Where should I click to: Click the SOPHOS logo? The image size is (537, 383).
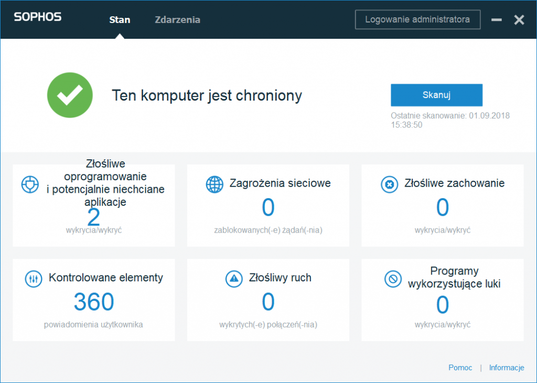(x=37, y=17)
